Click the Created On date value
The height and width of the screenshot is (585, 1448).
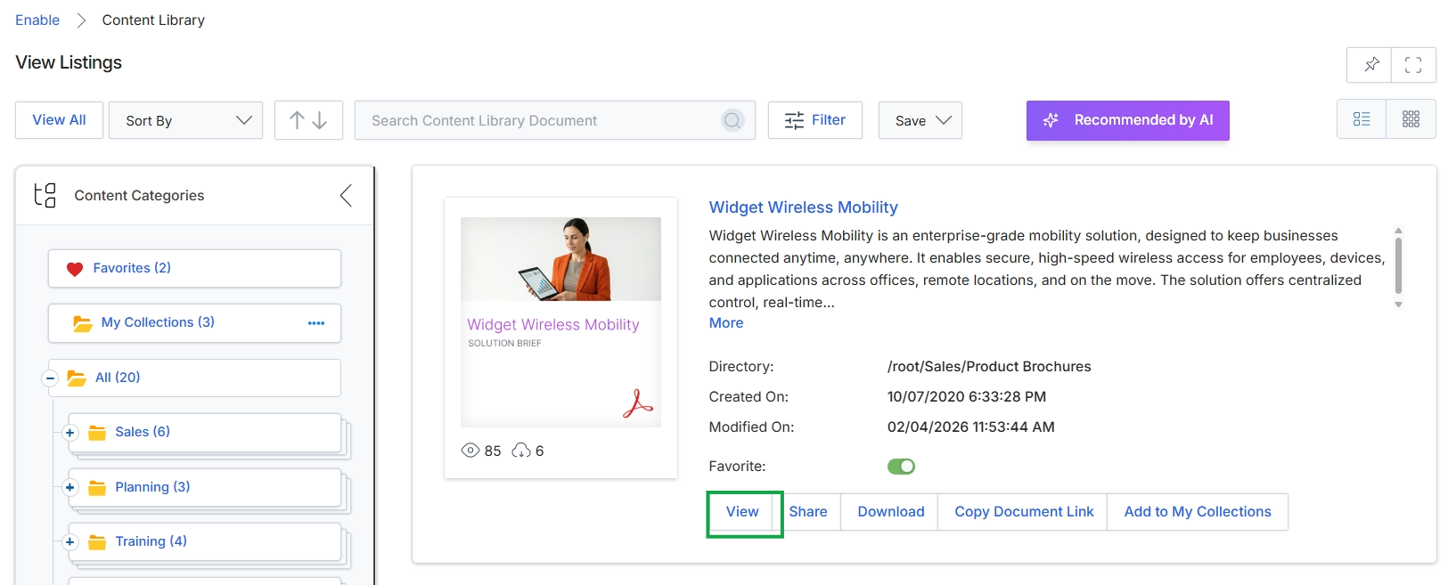tap(967, 397)
